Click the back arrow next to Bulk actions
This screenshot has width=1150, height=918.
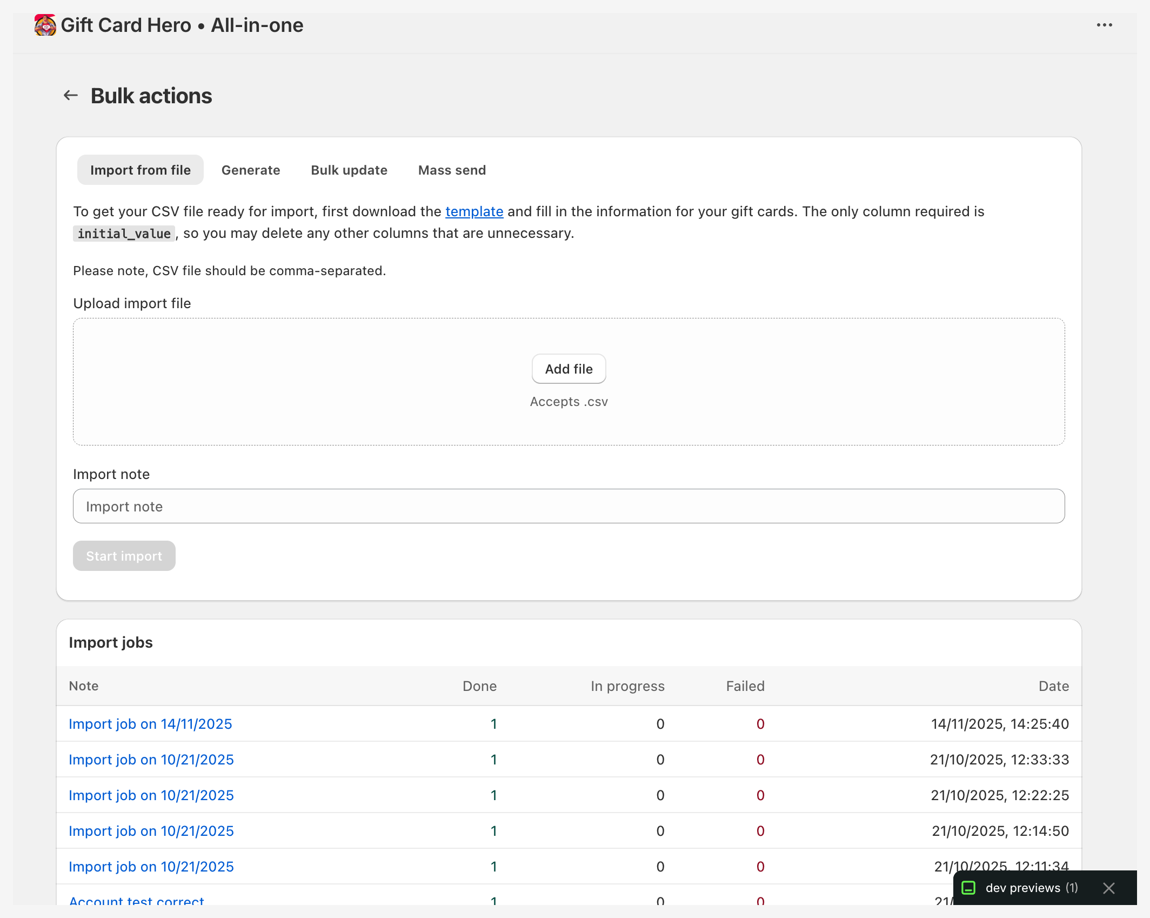coord(70,95)
